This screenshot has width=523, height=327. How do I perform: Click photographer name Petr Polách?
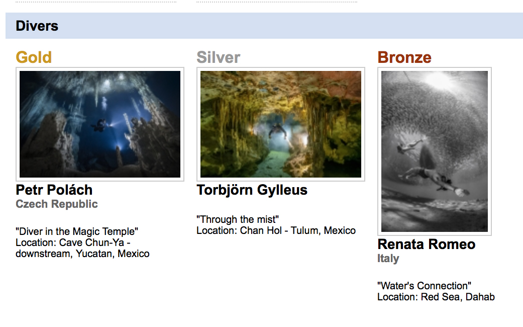point(54,190)
